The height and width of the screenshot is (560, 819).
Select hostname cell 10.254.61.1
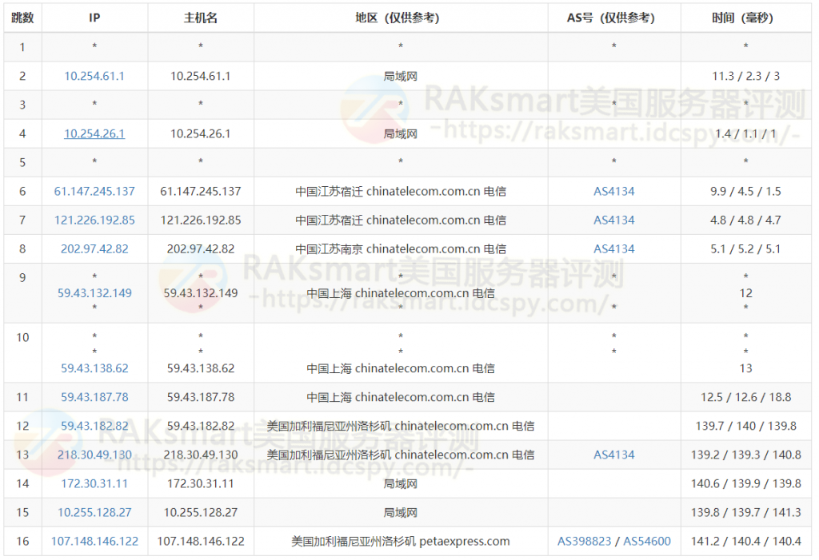tap(201, 76)
